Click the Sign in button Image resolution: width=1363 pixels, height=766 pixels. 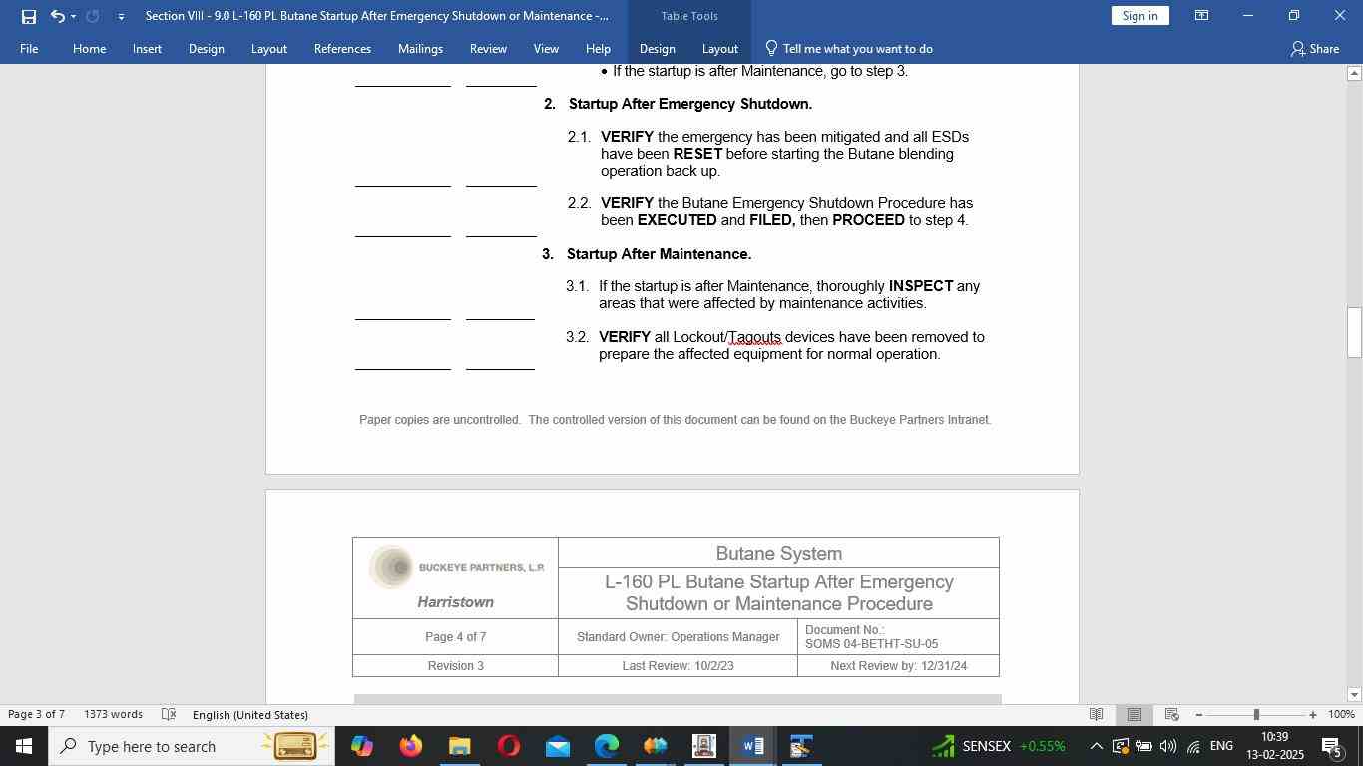[1139, 15]
